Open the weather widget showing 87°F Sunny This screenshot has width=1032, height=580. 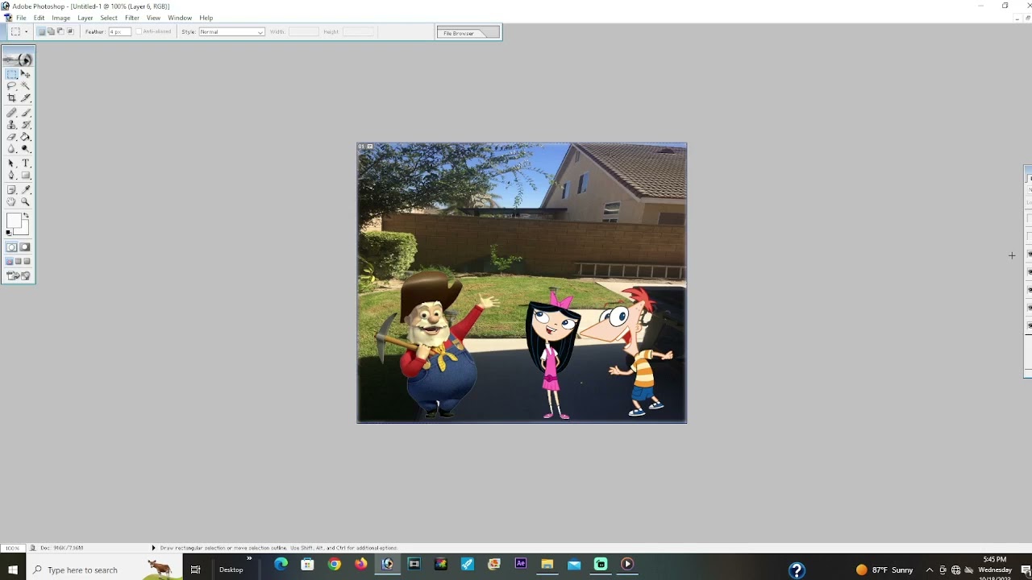pyautogui.click(x=884, y=570)
